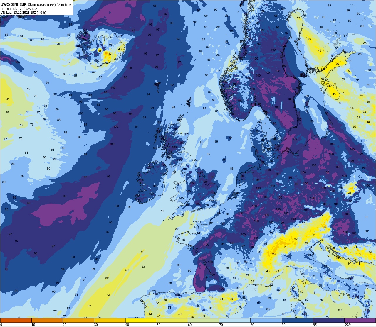The height and width of the screenshot is (327, 376).
Task: Click the '79' value southwest of Cornwall
Action: click(162, 211)
